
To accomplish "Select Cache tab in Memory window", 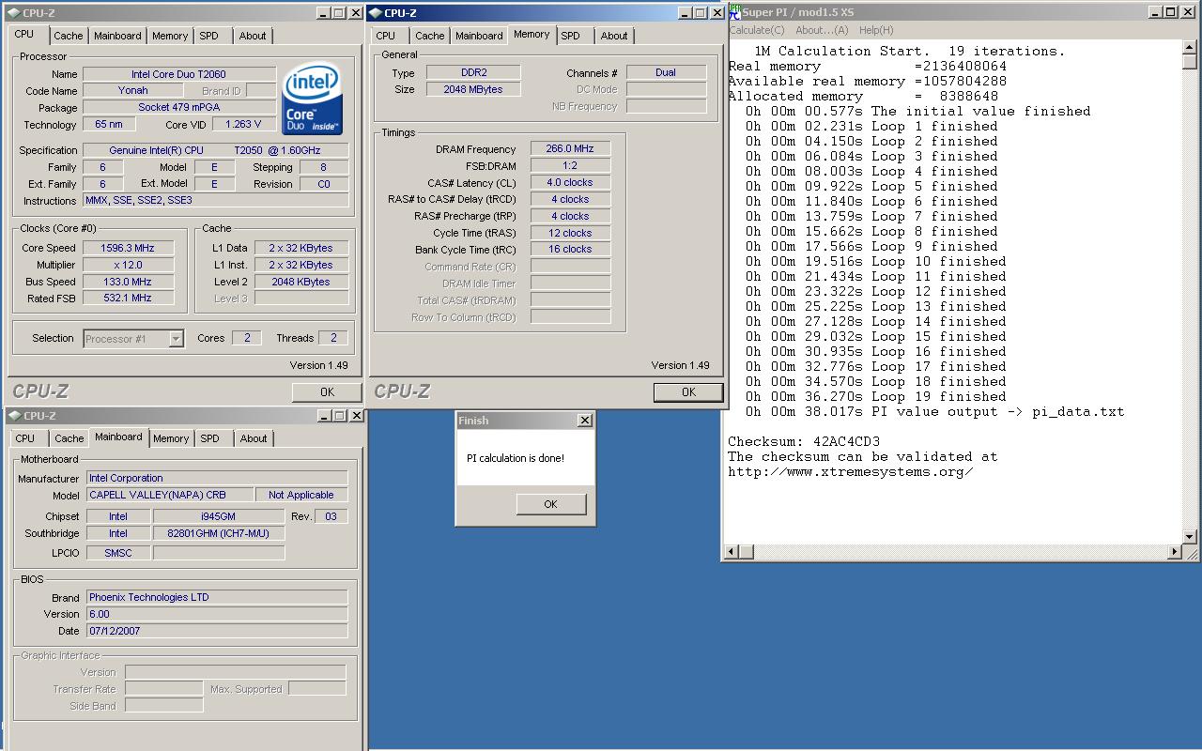I will point(430,36).
